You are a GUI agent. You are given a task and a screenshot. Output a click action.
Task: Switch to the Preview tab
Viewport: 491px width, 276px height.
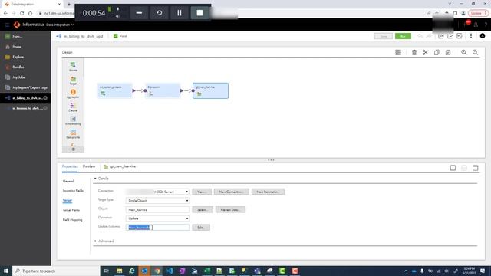(x=89, y=166)
